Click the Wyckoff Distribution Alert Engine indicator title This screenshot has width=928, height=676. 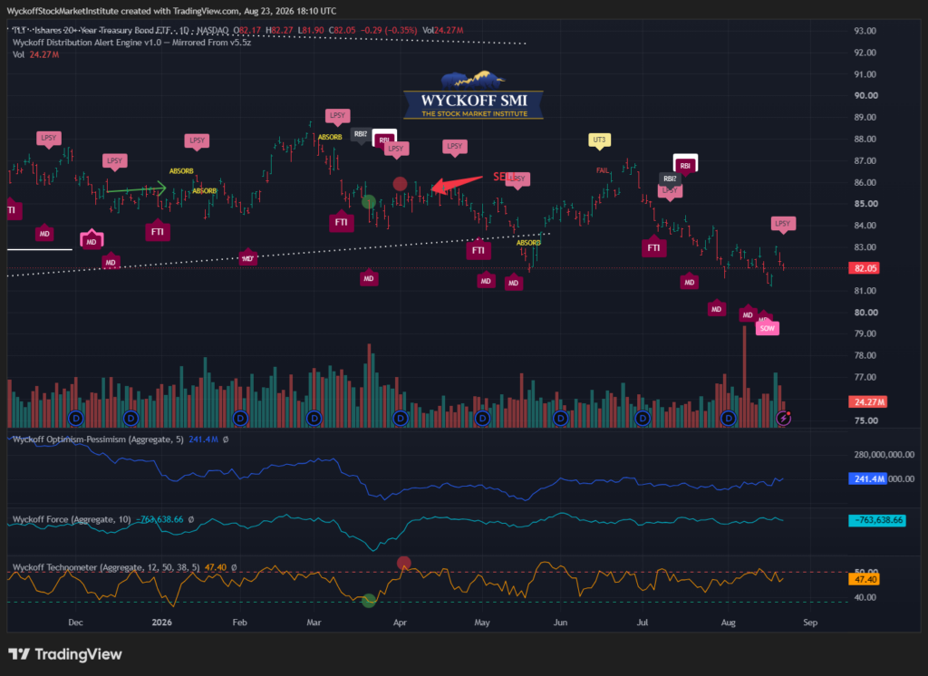(131, 43)
